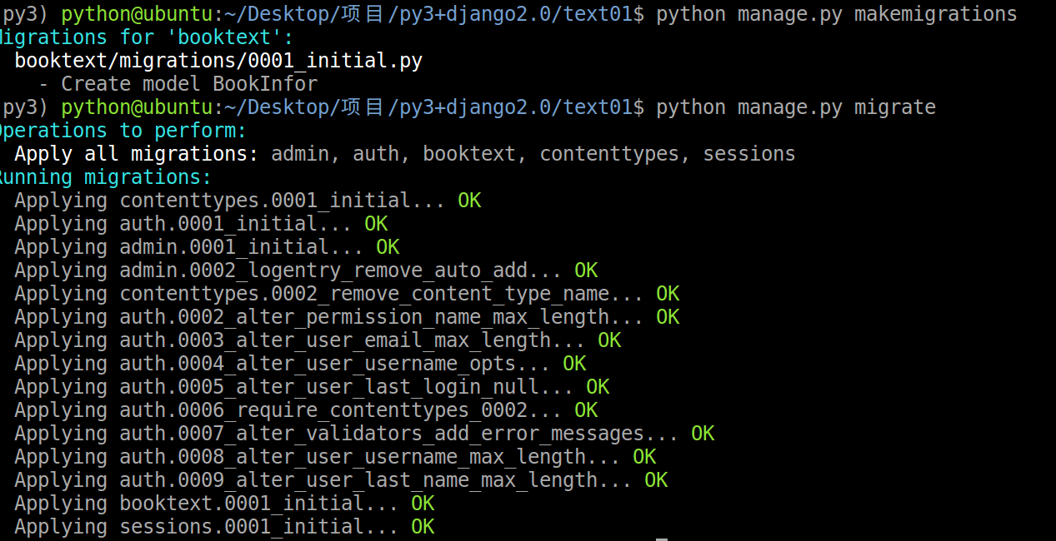This screenshot has width=1056, height=541.
Task: Click 'python@ubuntu' in the makemigrations prompt
Action: pyautogui.click(x=137, y=14)
